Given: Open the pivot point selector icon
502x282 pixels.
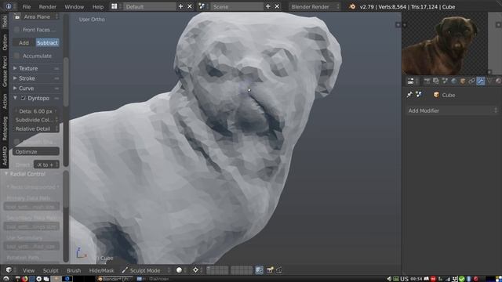Looking at the screenshot, I should [195, 270].
